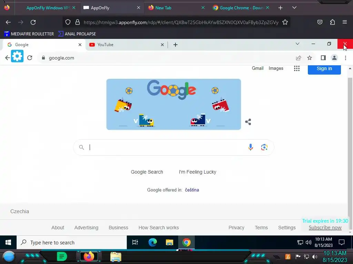Open Gmail link

click(258, 68)
